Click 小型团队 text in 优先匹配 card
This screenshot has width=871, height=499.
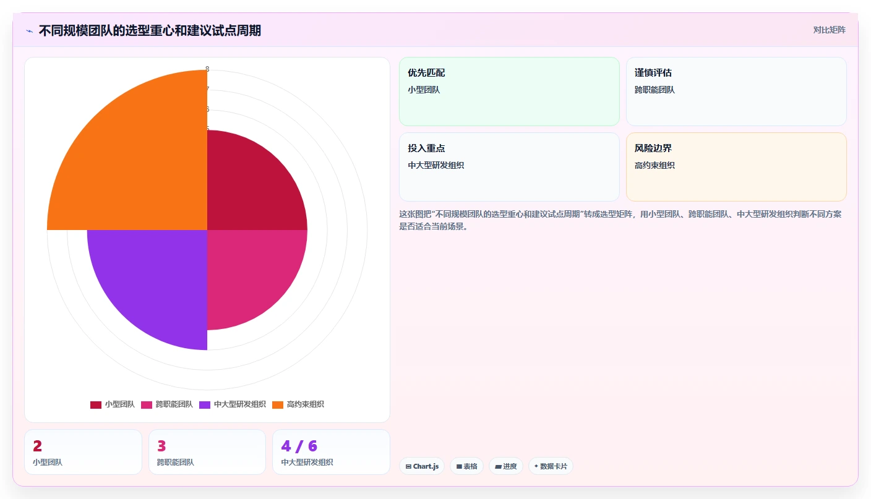point(424,90)
